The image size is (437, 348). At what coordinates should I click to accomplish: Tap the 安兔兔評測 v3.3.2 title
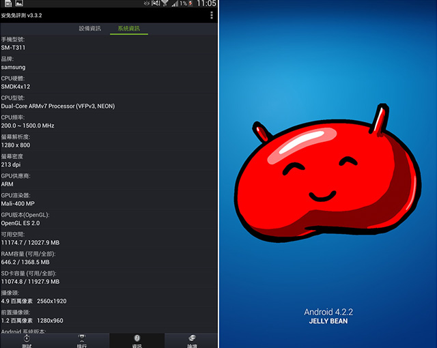coord(21,15)
